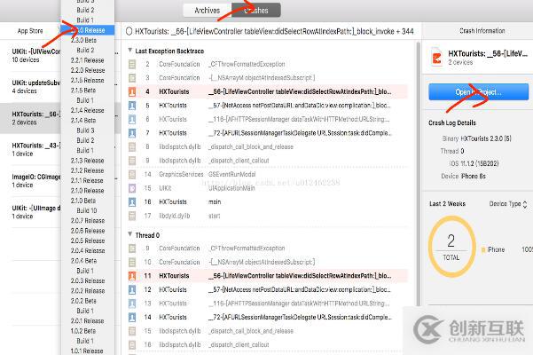Image resolution: width=533 pixels, height=355 pixels.
Task: Switch to the Archives tab
Action: pyautogui.click(x=208, y=10)
